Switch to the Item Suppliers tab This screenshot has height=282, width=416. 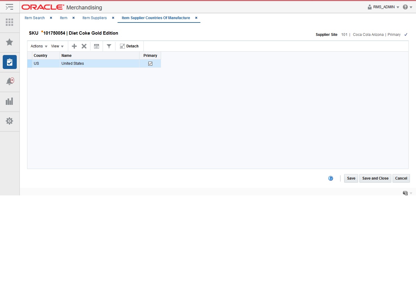[94, 18]
